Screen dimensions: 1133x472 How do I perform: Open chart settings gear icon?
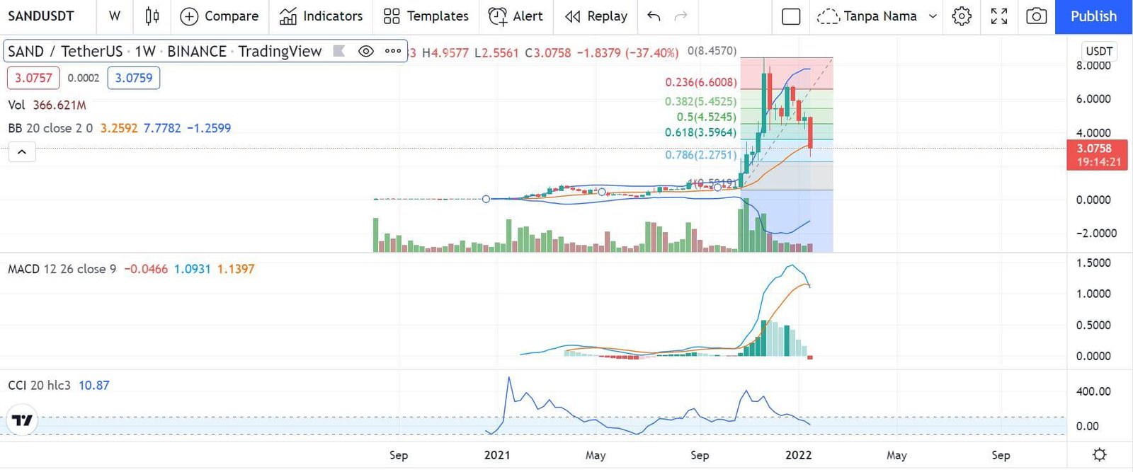pyautogui.click(x=962, y=16)
